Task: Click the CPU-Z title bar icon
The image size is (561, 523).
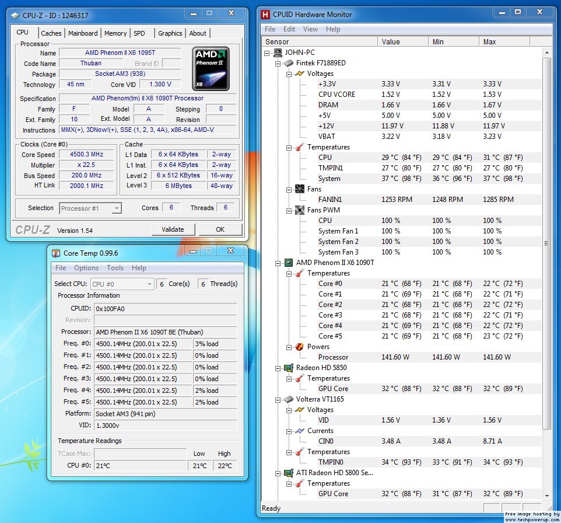Action: pyautogui.click(x=15, y=15)
